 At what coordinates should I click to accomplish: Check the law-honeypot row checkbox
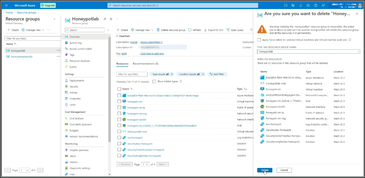click(119, 137)
